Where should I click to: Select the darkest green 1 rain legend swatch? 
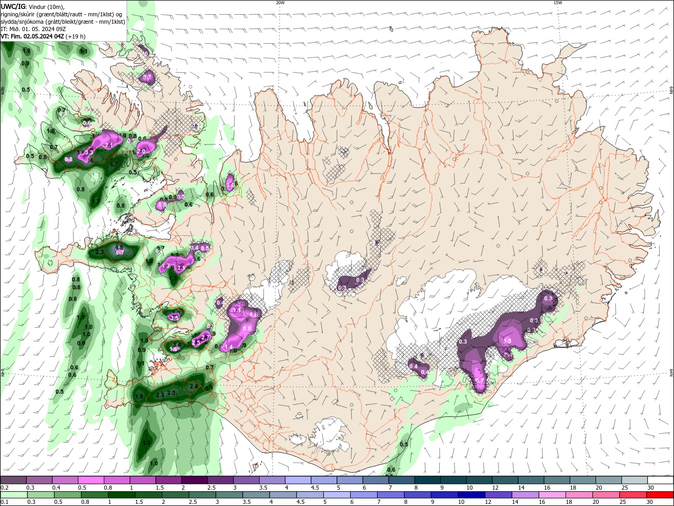click(122, 495)
